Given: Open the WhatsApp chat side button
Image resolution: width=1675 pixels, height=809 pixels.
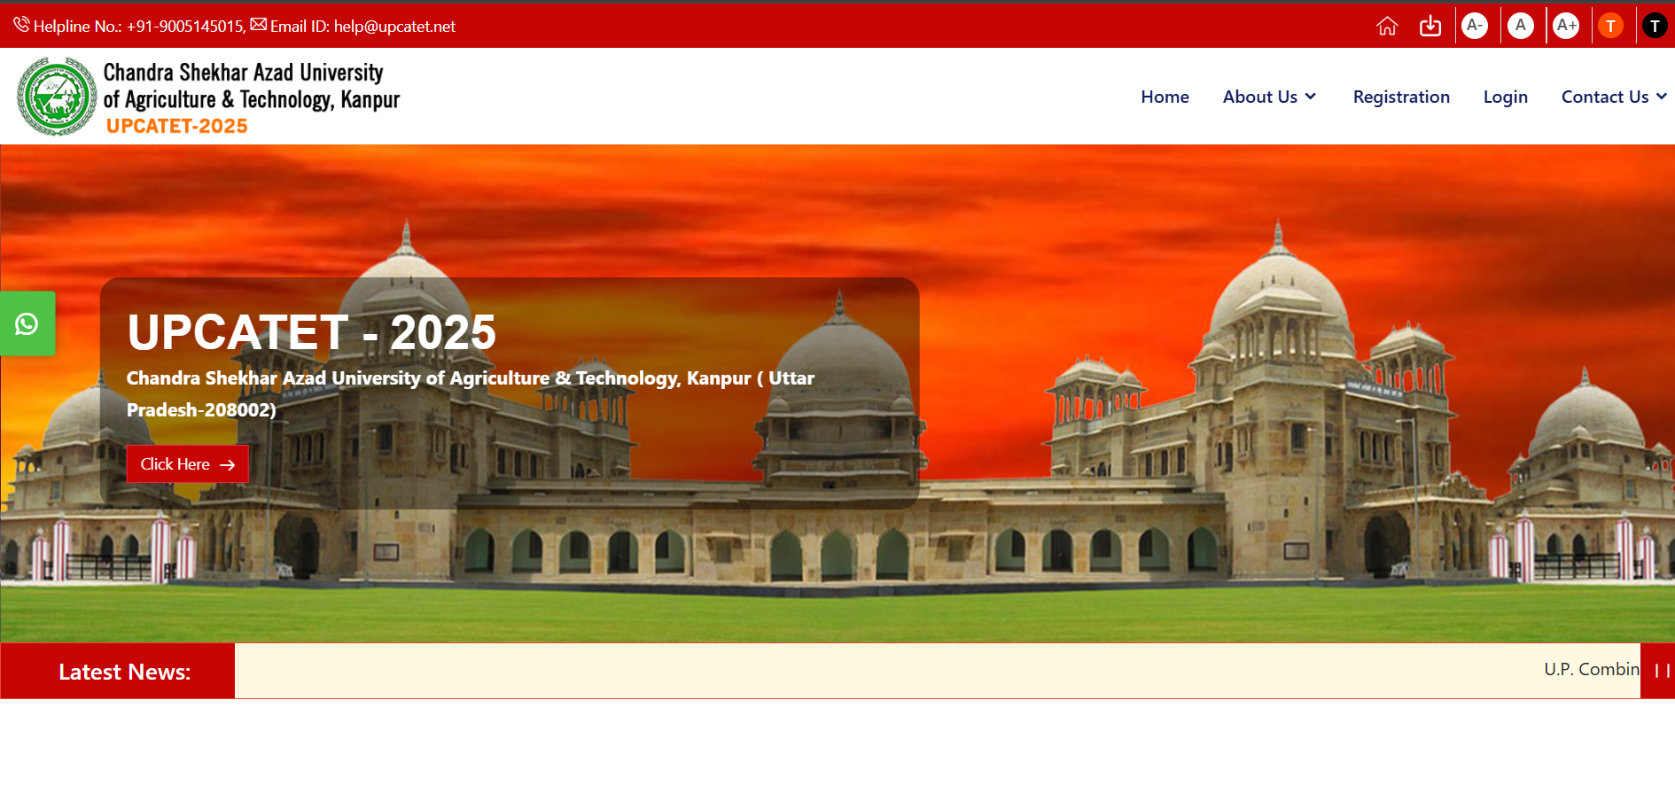Looking at the screenshot, I should click(27, 323).
